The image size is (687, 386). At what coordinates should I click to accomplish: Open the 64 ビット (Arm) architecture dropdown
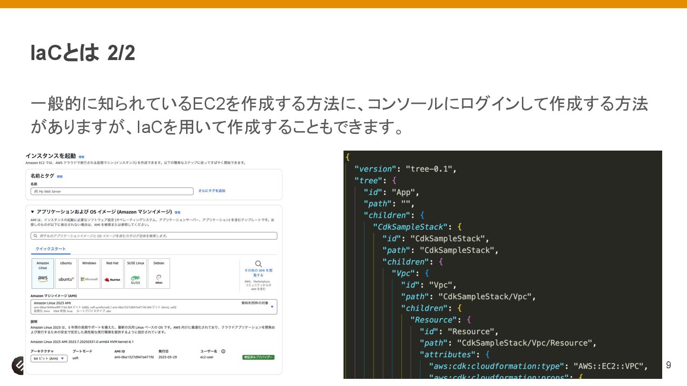coord(49,358)
